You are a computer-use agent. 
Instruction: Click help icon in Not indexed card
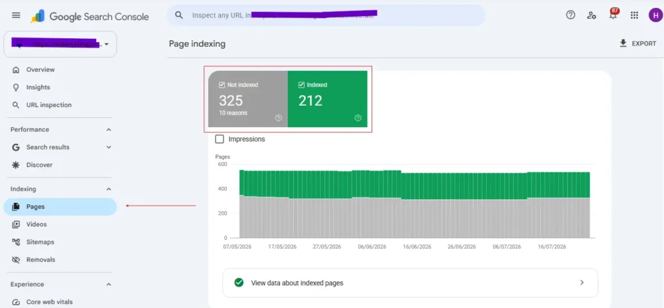click(278, 118)
